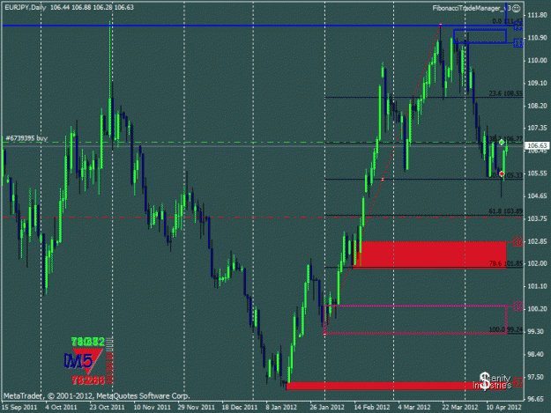Viewport: 551px width, 413px height.
Task: Click the expert advisor smiley face icon
Action: pyautogui.click(x=517, y=8)
